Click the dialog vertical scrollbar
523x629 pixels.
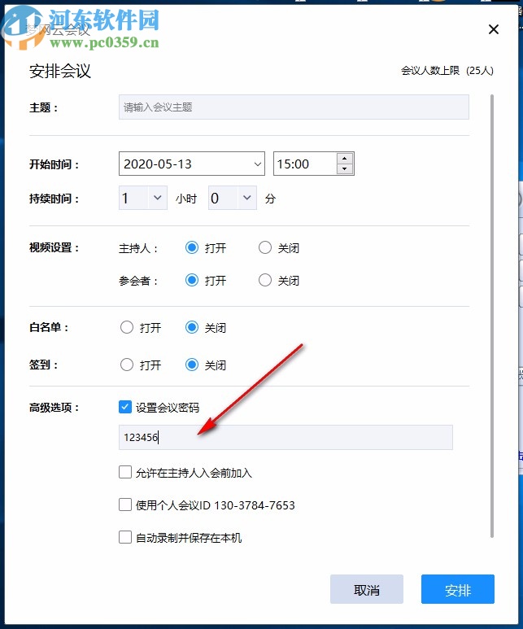(x=492, y=316)
